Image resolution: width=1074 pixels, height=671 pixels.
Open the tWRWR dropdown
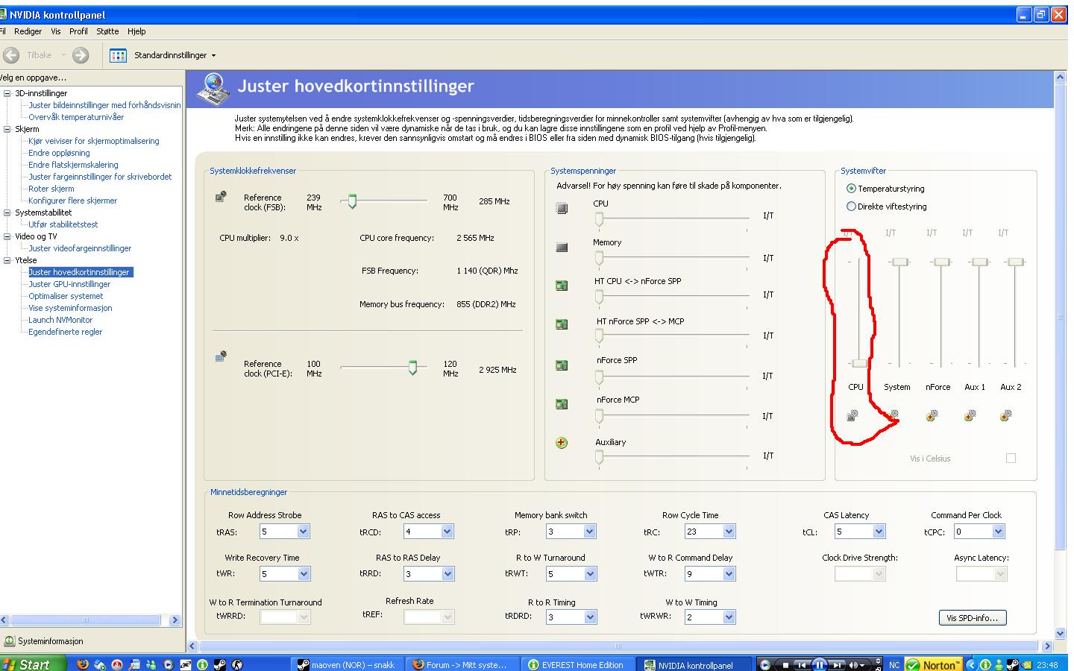tap(729, 617)
